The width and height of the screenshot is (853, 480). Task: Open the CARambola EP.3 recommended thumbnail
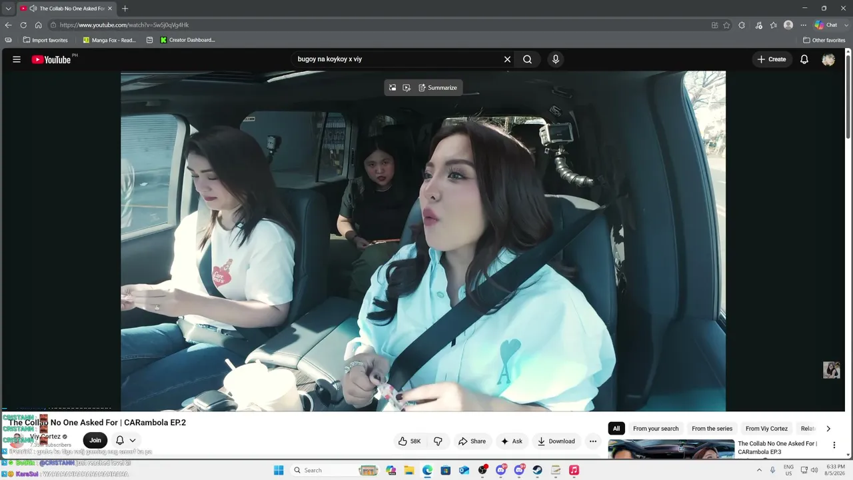pos(671,449)
